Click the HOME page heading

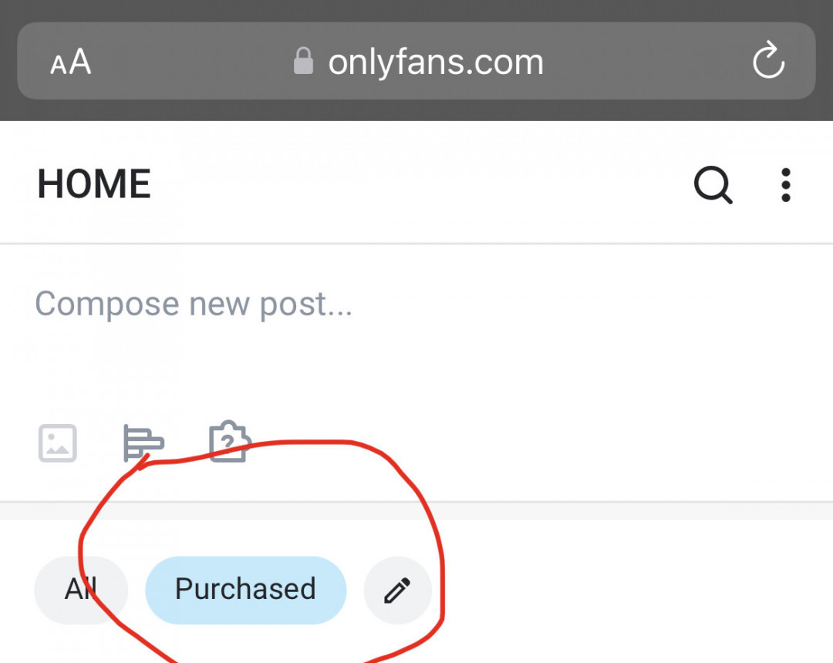[94, 185]
